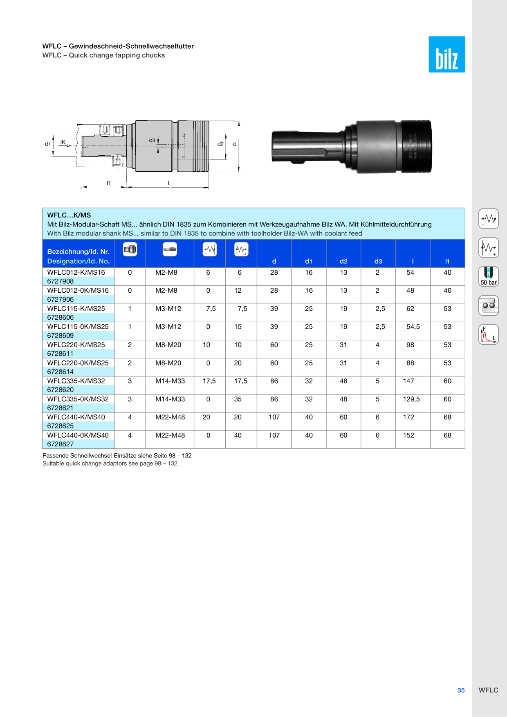The height and width of the screenshot is (717, 507).
Task: Click Id number '6728625'
Action: pyautogui.click(x=61, y=426)
